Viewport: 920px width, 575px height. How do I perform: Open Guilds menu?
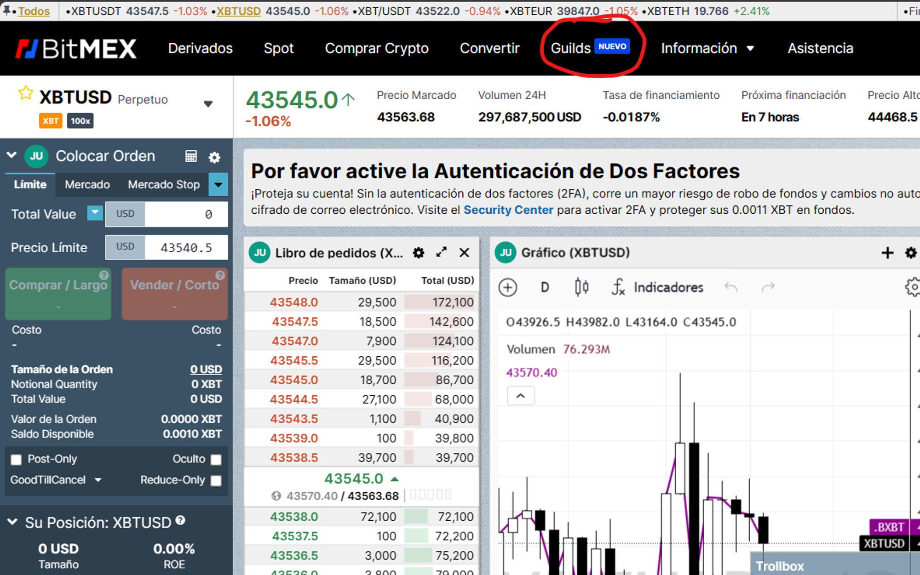coord(590,48)
